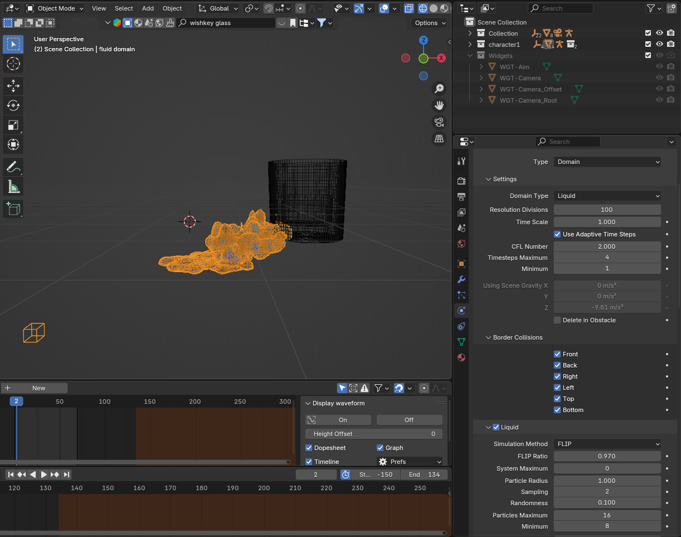This screenshot has height=537, width=681.
Task: Open the Options dropdown in viewport
Action: (430, 23)
